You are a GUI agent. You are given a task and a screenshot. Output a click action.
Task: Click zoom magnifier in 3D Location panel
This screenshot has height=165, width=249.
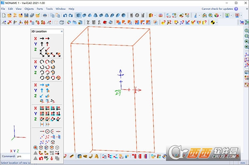[x=36, y=148]
